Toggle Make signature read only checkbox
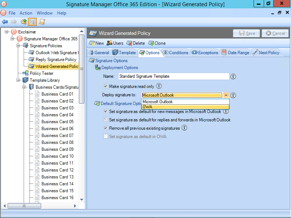291x218 pixels. tap(105, 86)
